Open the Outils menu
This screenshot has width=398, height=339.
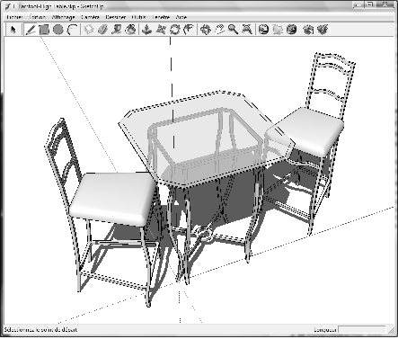click(x=138, y=17)
